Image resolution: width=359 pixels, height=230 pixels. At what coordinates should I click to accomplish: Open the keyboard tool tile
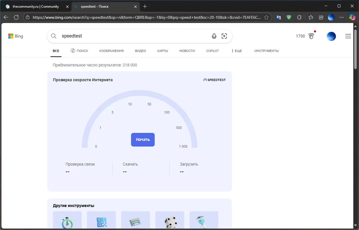(136, 220)
